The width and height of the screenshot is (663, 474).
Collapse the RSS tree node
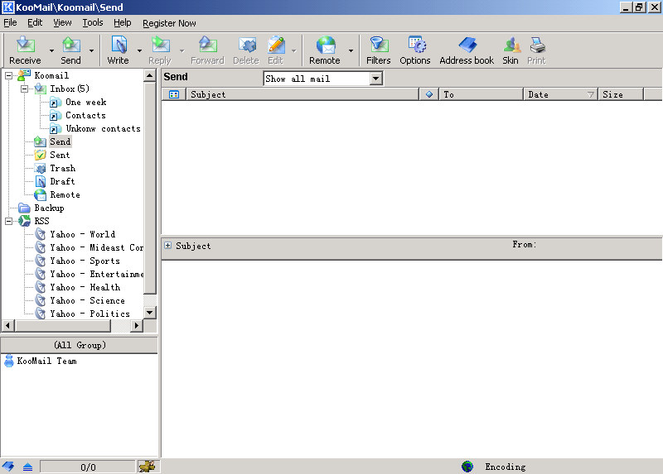(x=8, y=221)
